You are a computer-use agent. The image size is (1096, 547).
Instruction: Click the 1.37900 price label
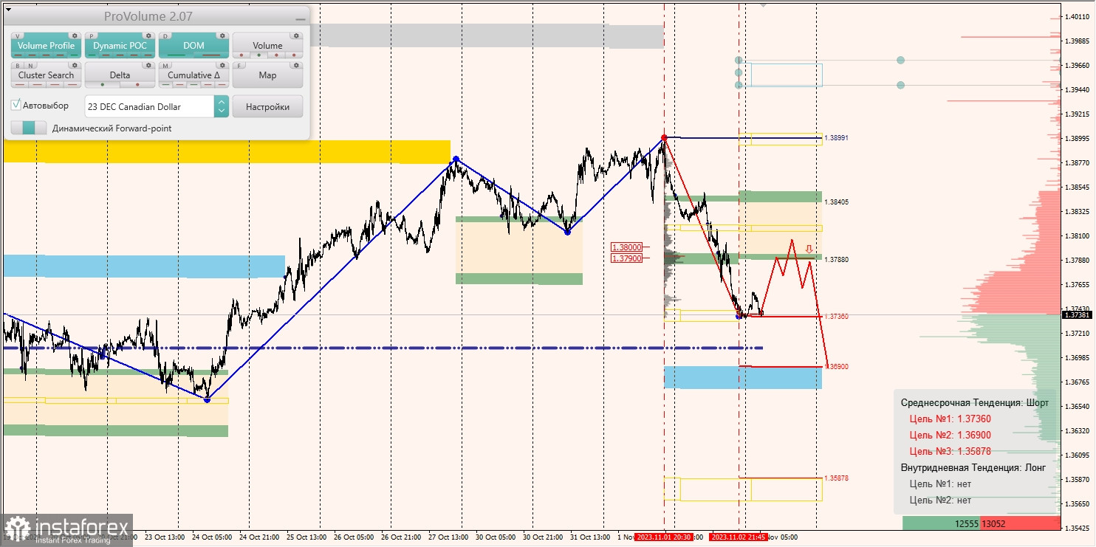(626, 258)
